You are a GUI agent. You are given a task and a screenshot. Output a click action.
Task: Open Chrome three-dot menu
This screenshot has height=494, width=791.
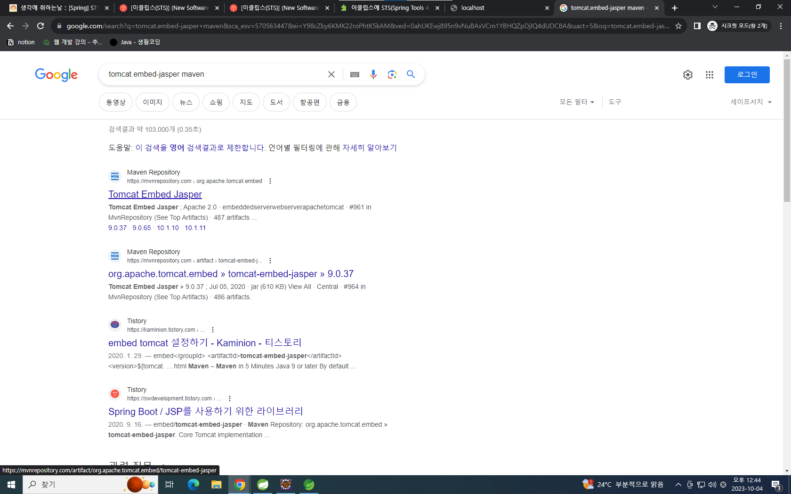(x=781, y=26)
